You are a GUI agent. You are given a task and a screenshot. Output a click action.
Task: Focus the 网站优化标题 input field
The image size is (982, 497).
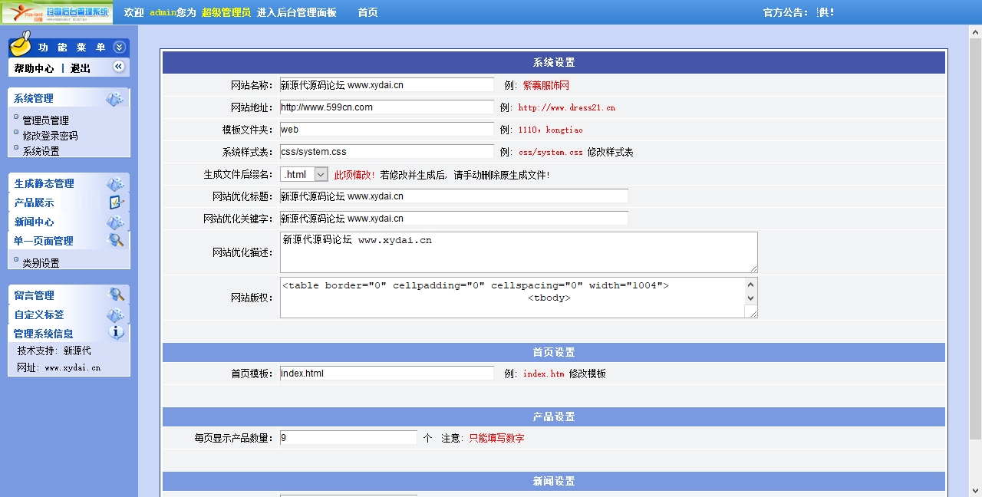click(x=454, y=196)
